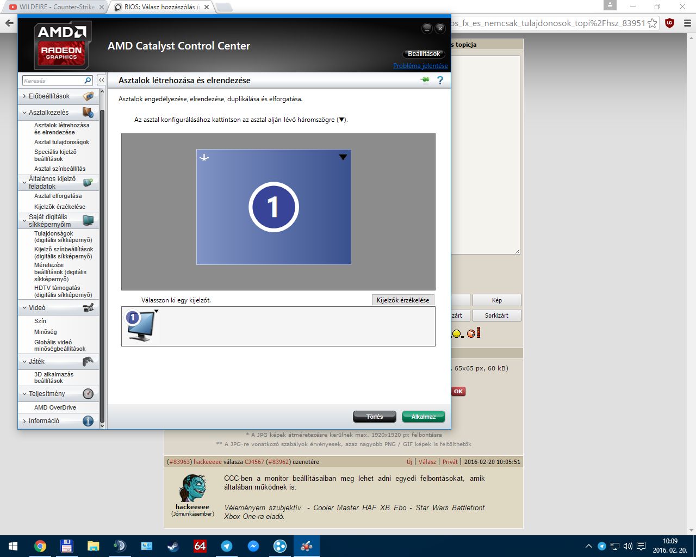
Task: Click the green pin icon in the page header
Action: tap(425, 80)
